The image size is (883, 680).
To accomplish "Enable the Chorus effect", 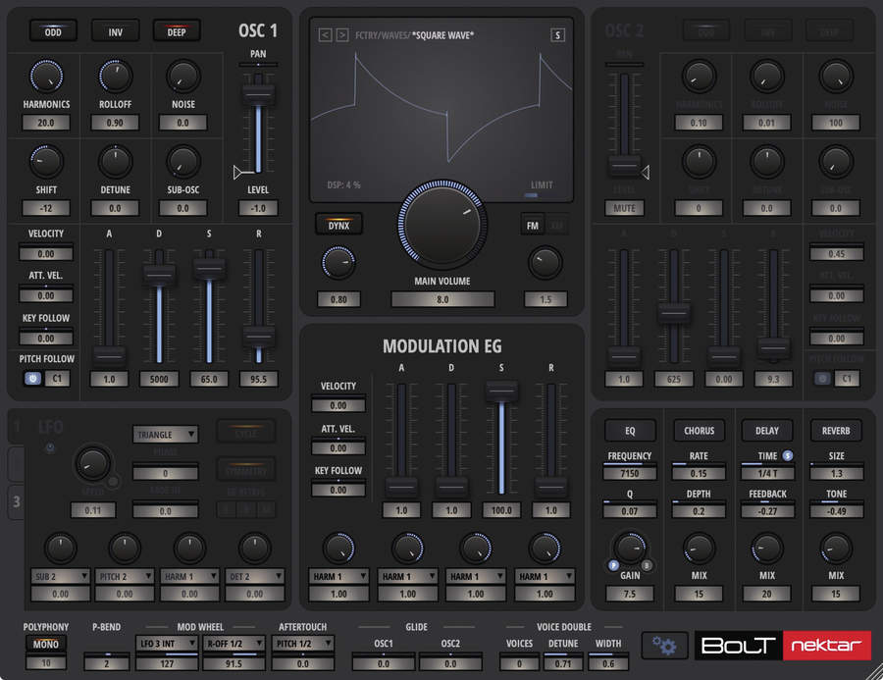I will pyautogui.click(x=699, y=431).
